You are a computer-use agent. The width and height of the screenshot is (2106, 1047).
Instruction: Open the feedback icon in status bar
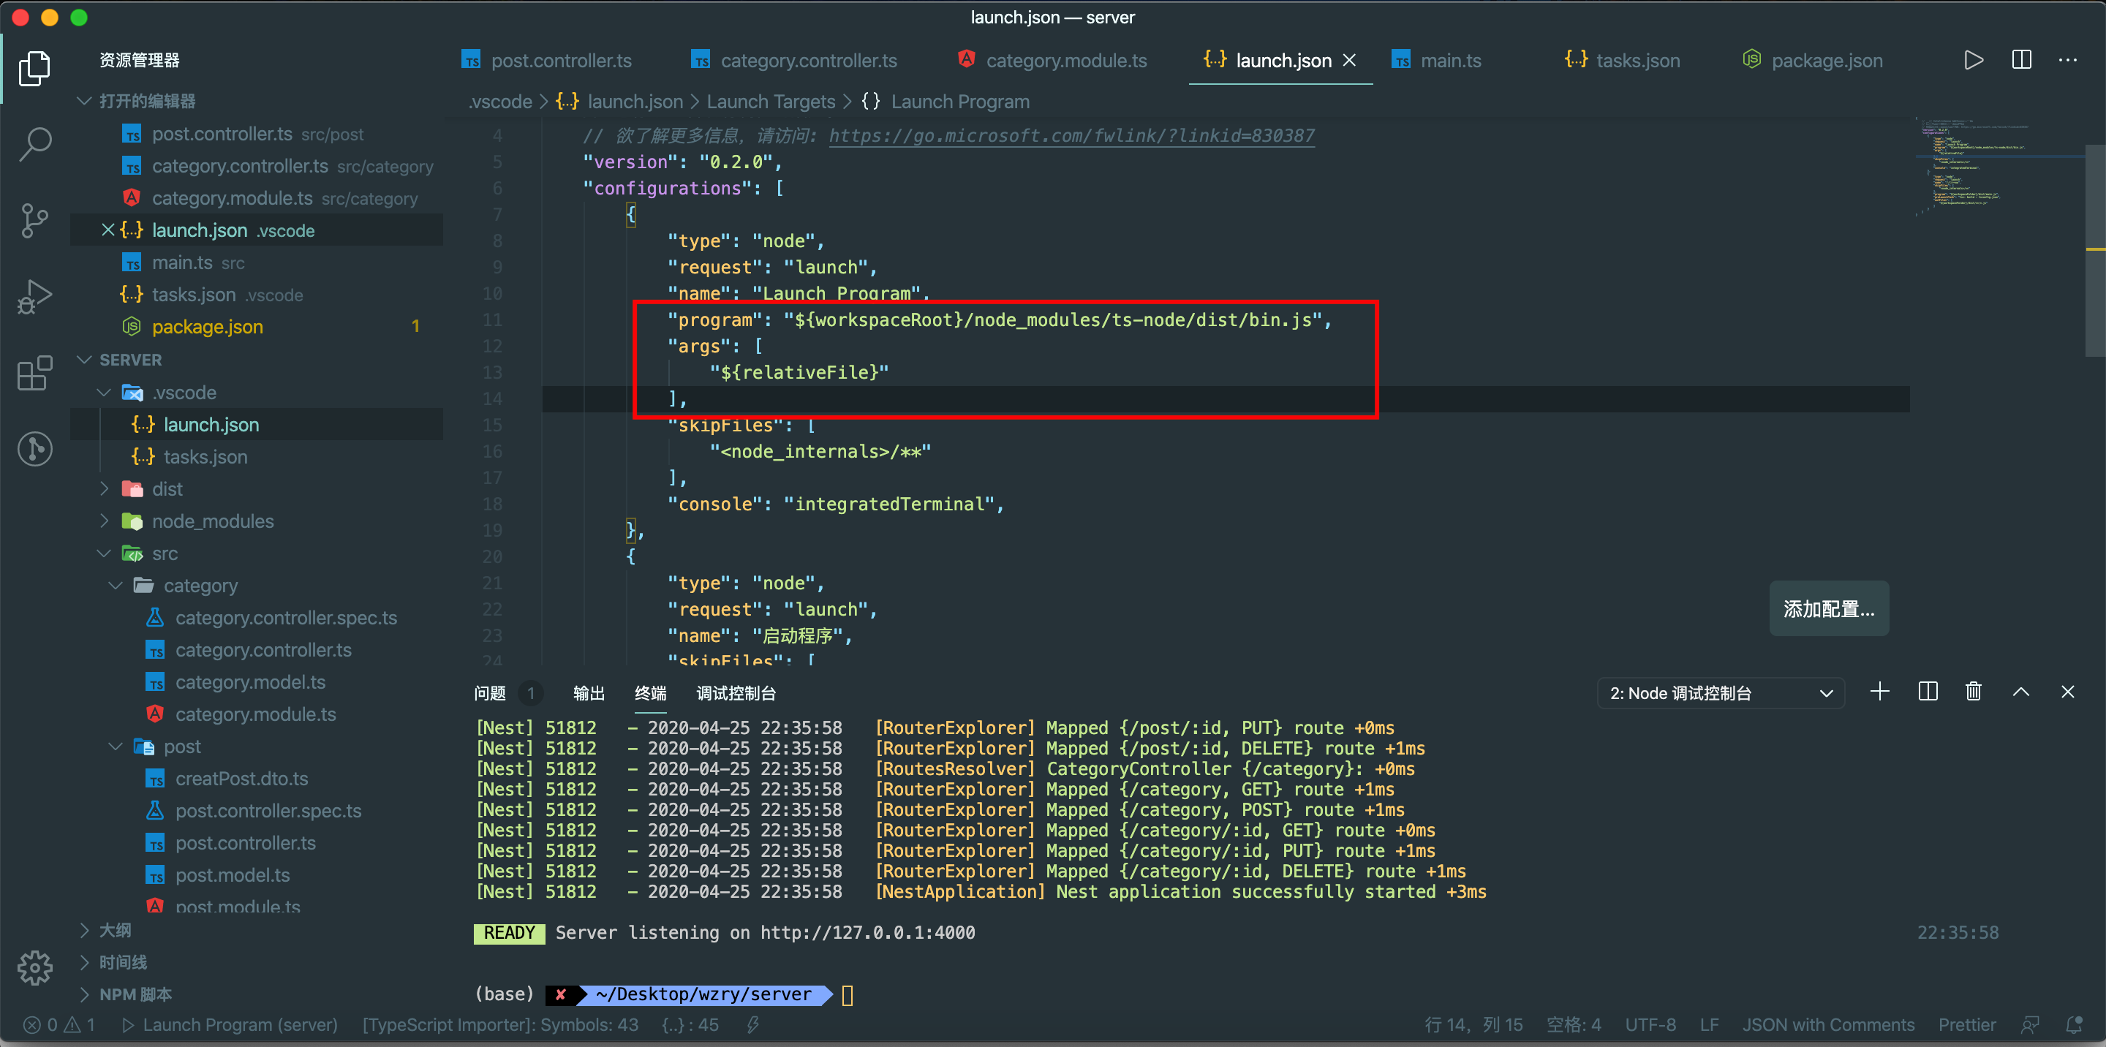coord(2030,1025)
